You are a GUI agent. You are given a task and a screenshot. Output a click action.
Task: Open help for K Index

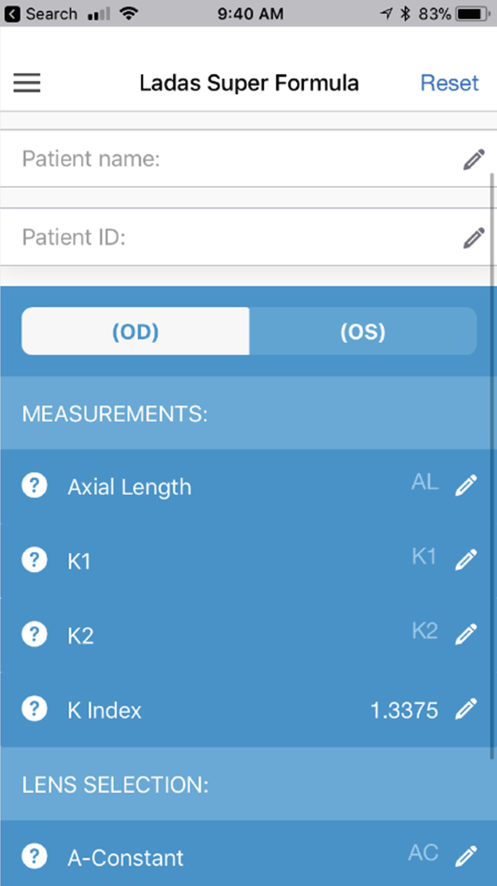[x=34, y=709]
